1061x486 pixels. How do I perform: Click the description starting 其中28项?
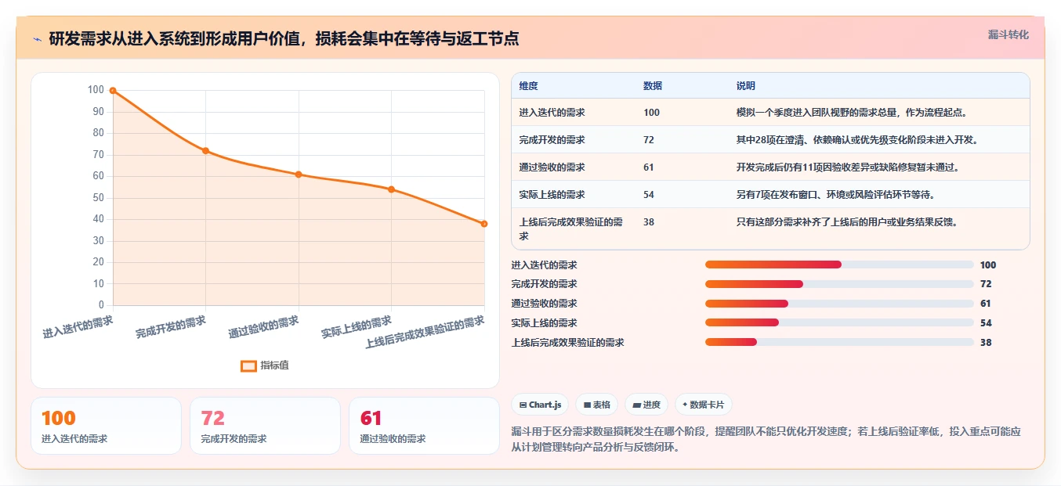[x=857, y=140]
